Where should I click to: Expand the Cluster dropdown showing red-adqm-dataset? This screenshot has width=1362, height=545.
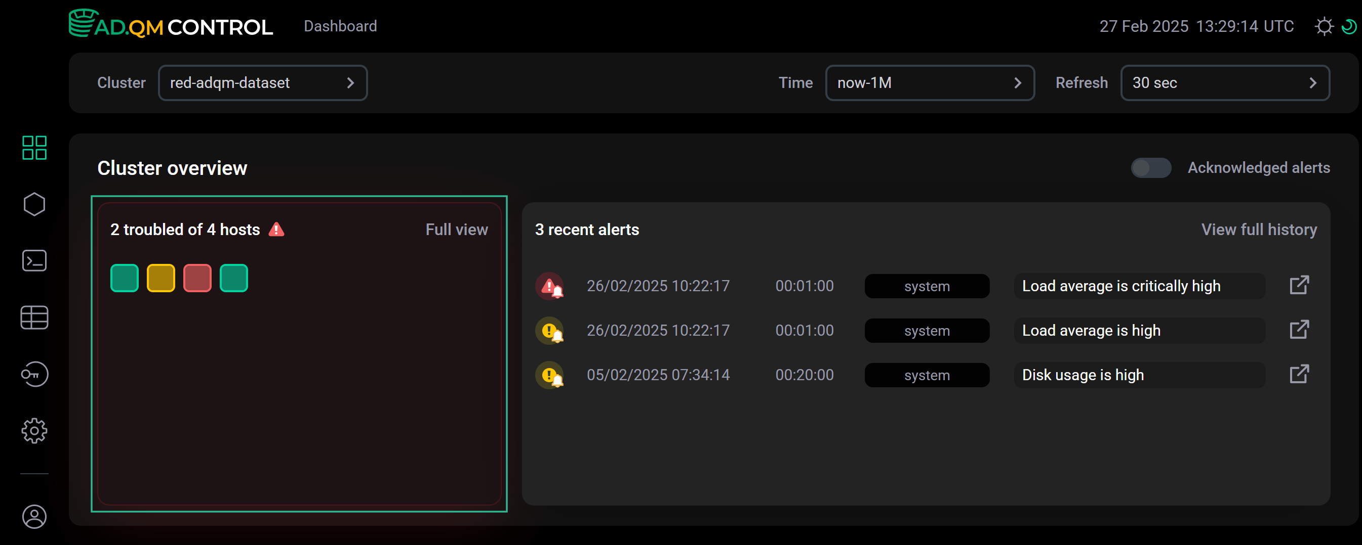263,82
